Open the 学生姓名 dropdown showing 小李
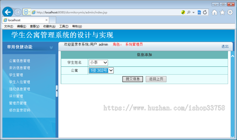Image resolution: width=237 pixels, height=140 pixels. tap(98, 63)
